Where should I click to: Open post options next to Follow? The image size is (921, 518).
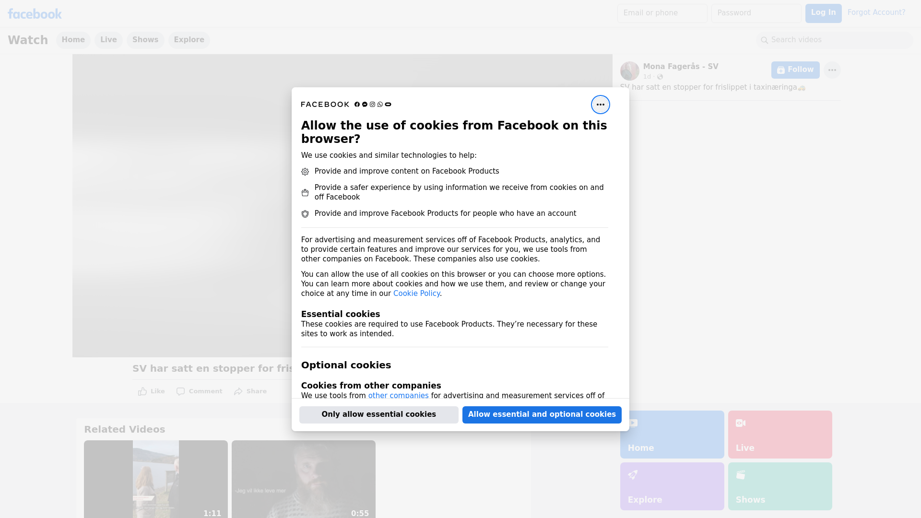point(832,70)
